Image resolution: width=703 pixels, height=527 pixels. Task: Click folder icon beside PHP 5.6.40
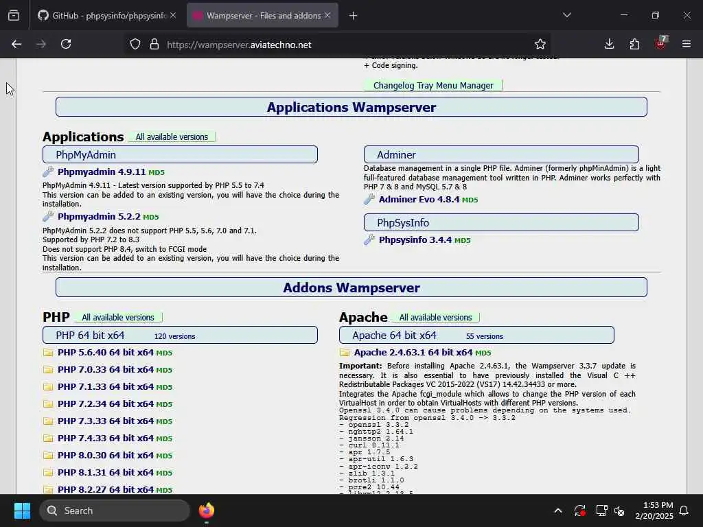48,353
